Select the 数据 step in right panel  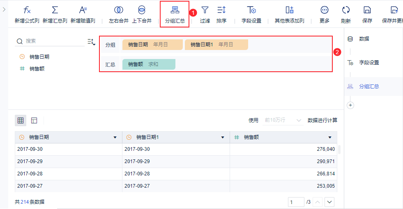[364, 39]
